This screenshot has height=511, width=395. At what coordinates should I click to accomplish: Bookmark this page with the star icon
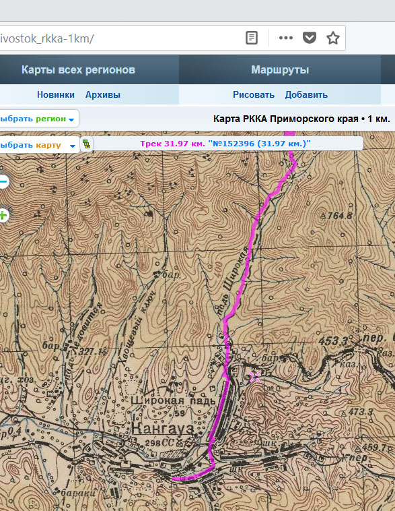point(333,38)
